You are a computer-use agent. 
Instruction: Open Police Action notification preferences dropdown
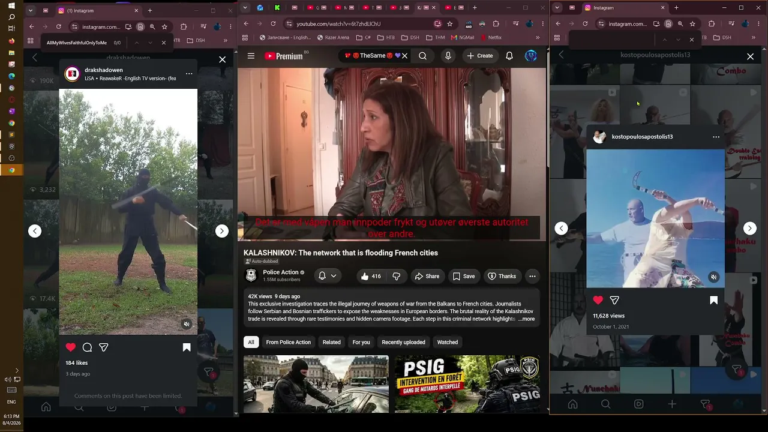pyautogui.click(x=327, y=276)
